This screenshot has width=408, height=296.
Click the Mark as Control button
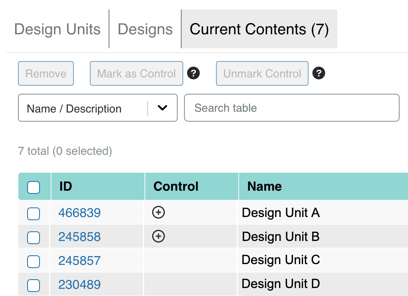[x=136, y=73]
